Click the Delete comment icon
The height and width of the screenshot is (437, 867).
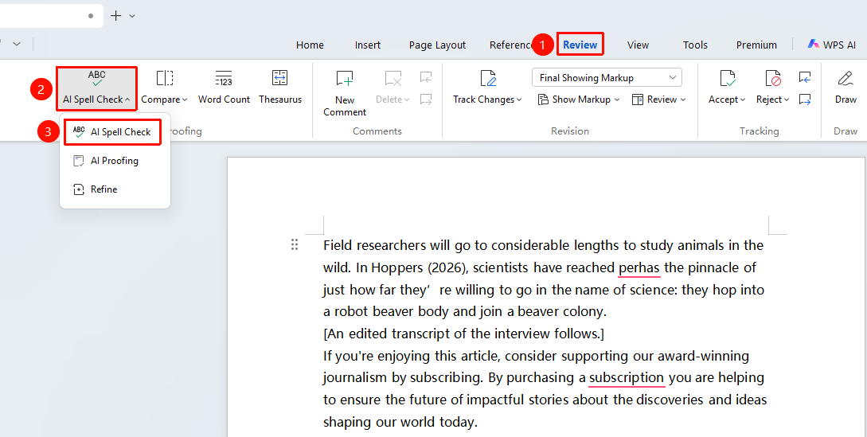(x=393, y=79)
